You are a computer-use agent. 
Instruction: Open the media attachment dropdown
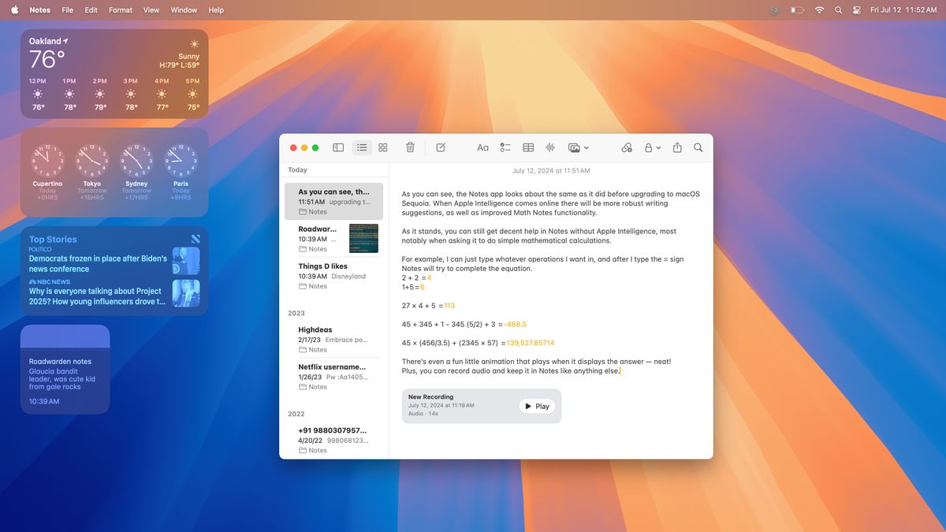[x=579, y=147]
